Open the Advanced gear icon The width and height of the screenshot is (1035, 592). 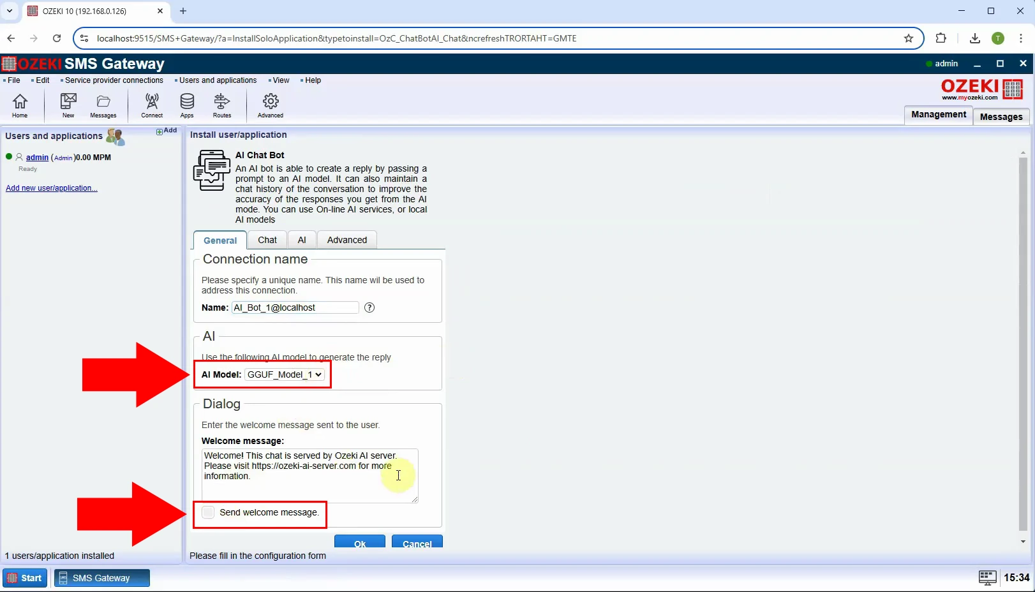(x=271, y=105)
